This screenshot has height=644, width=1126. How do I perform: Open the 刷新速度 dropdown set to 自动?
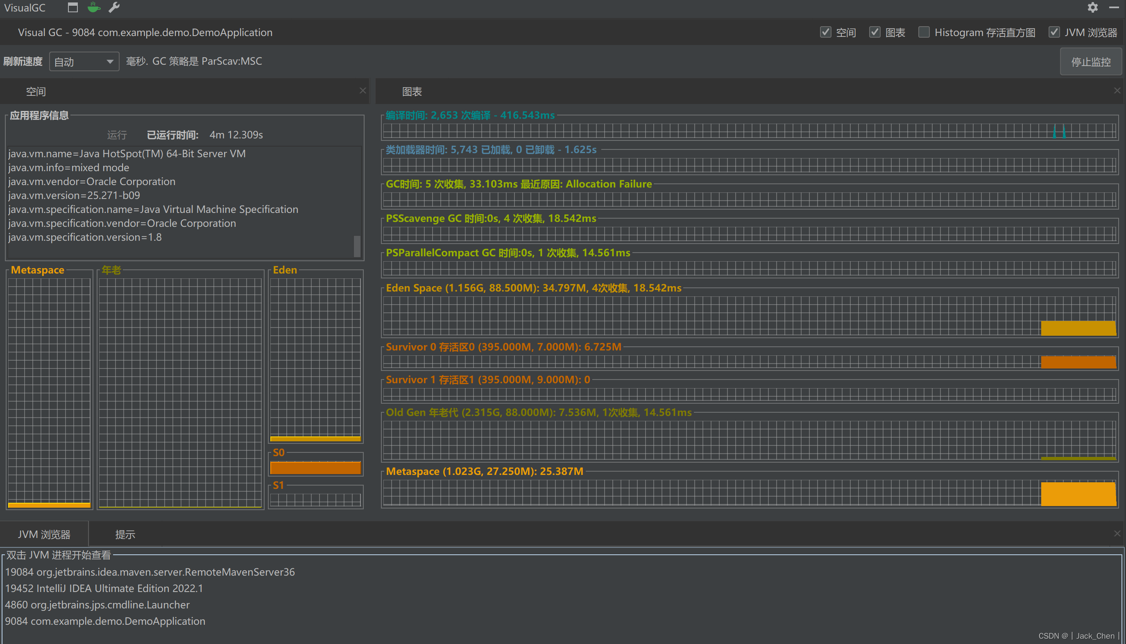tap(84, 61)
